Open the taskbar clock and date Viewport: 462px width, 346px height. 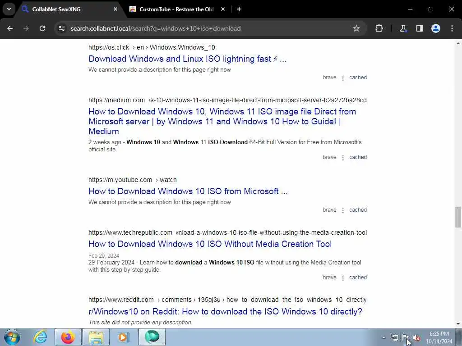coord(439,337)
